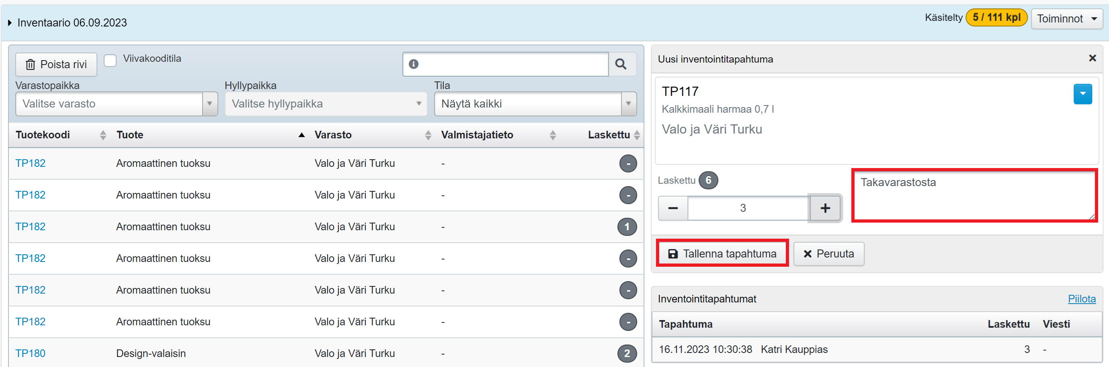Enable the Viivakooditila checkbox
This screenshot has width=1109, height=367.
coord(110,61)
